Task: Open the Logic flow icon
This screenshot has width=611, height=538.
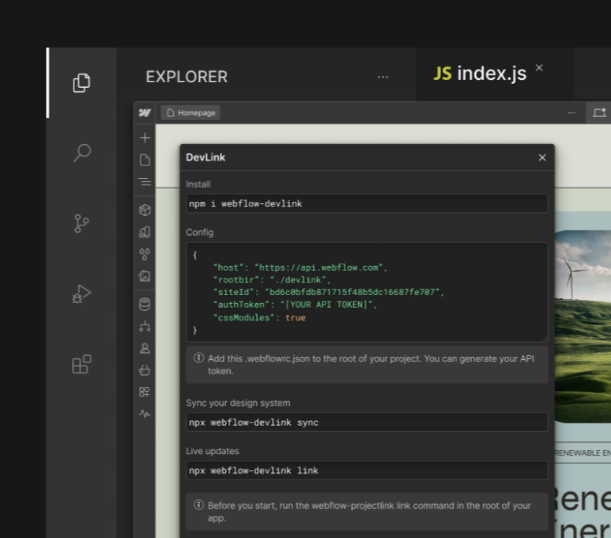Action: pos(145,326)
